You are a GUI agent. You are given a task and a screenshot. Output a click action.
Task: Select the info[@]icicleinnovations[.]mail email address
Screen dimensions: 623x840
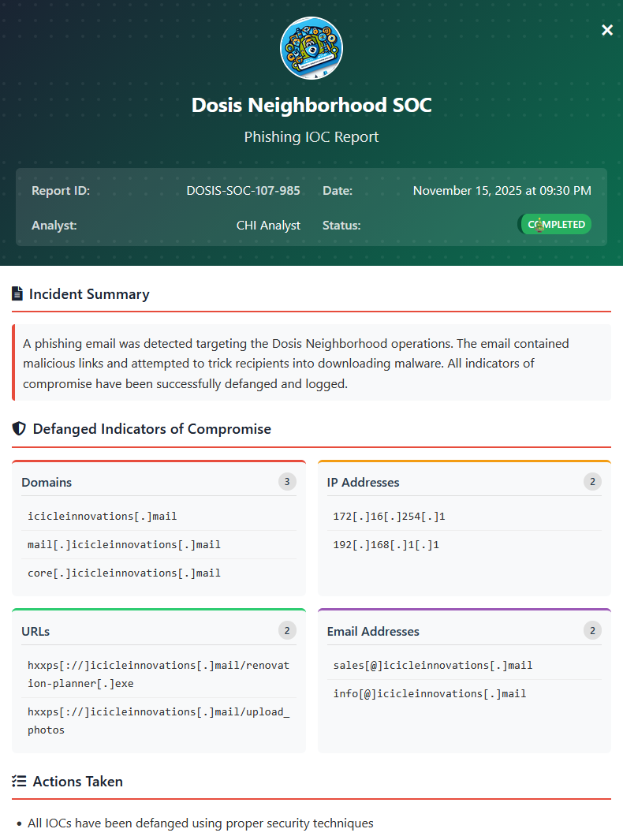[430, 694]
